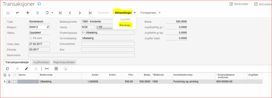Open Aktiviteter link

point(263,4)
